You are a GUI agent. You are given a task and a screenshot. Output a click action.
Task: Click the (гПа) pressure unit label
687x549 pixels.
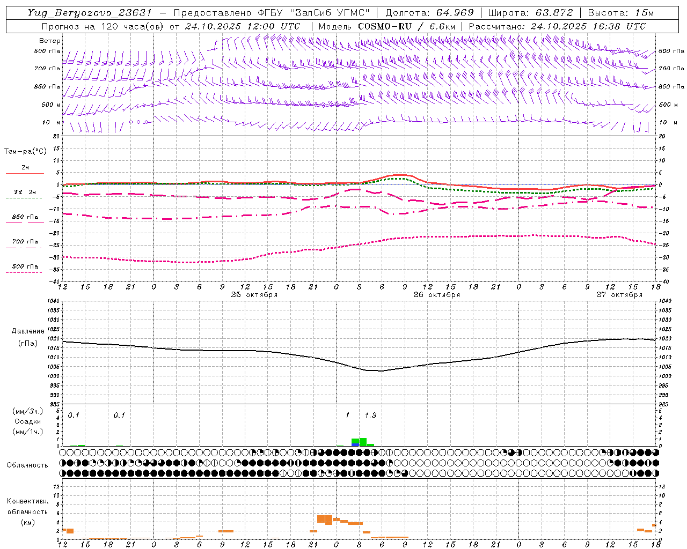28,344
